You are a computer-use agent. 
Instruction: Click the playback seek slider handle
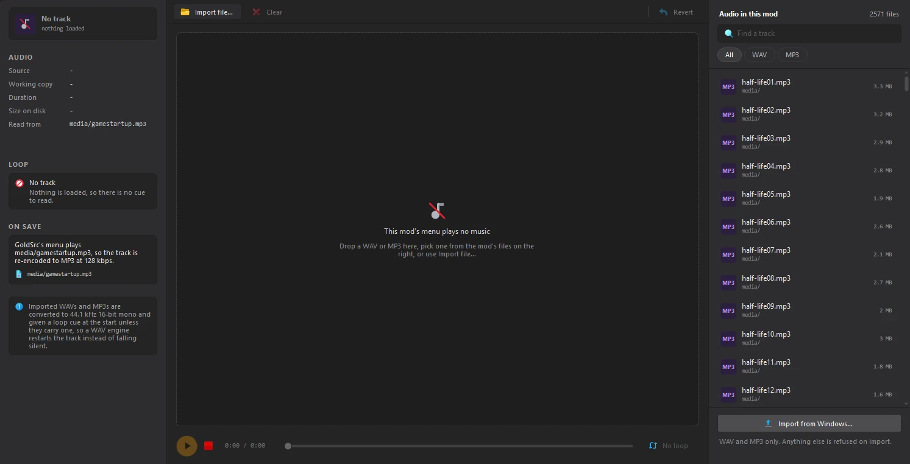click(x=288, y=446)
